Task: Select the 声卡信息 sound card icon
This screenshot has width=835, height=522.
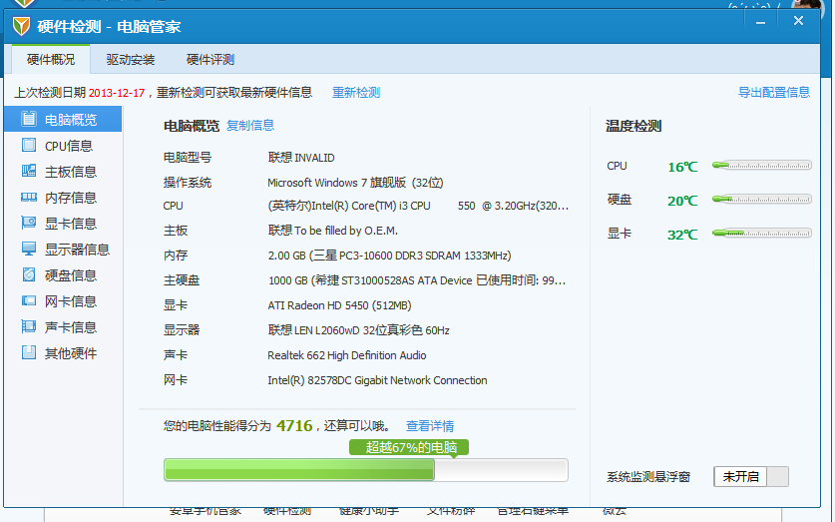Action: tap(29, 326)
